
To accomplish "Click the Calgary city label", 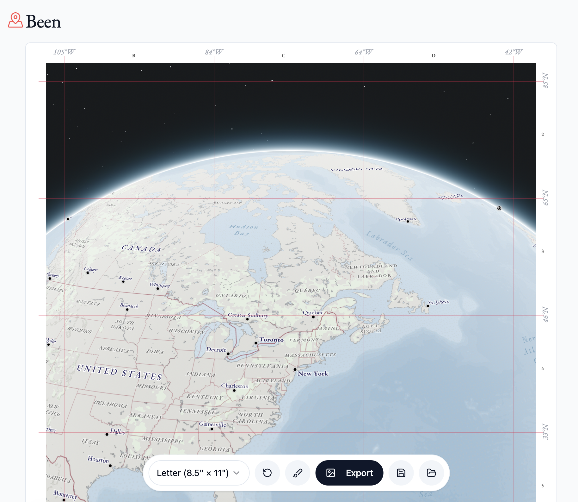I will point(91,269).
